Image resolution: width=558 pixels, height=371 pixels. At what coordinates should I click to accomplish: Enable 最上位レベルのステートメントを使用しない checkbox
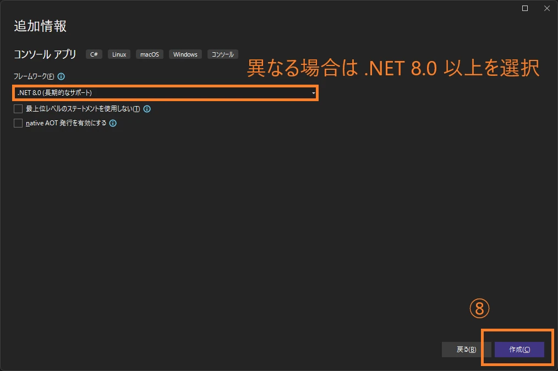18,109
